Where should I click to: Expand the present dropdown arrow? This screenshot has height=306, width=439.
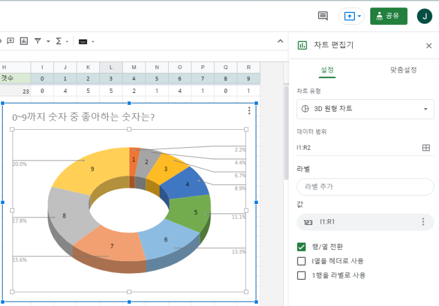pos(359,16)
